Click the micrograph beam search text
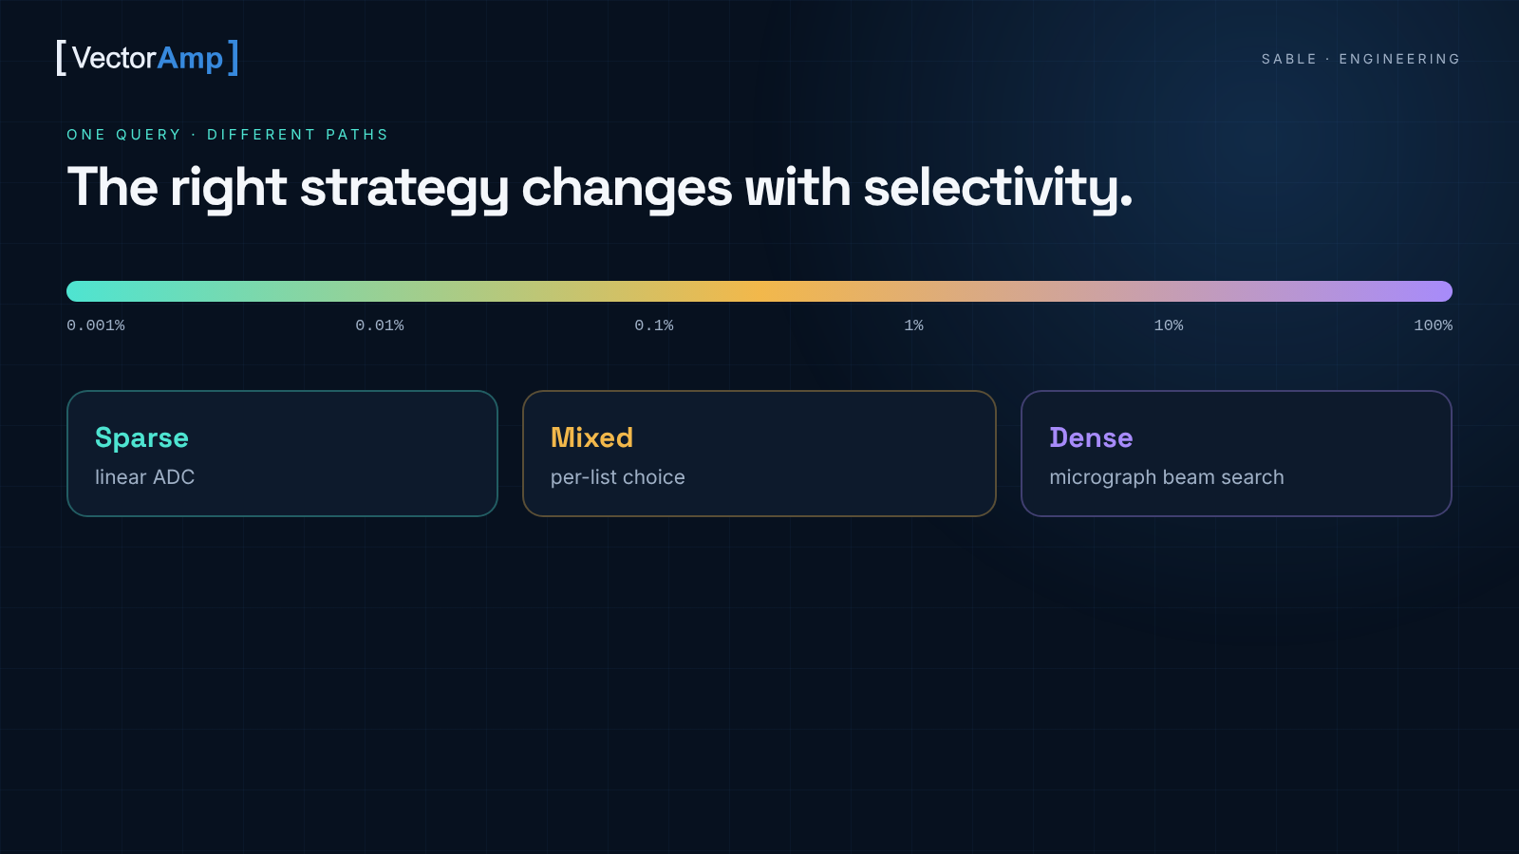This screenshot has height=854, width=1519. [1167, 477]
